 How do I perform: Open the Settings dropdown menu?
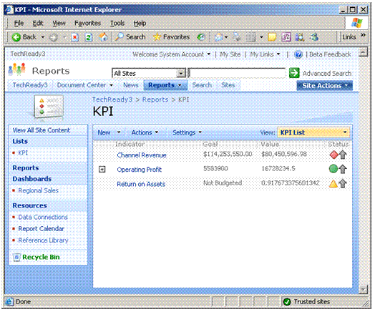coord(187,132)
